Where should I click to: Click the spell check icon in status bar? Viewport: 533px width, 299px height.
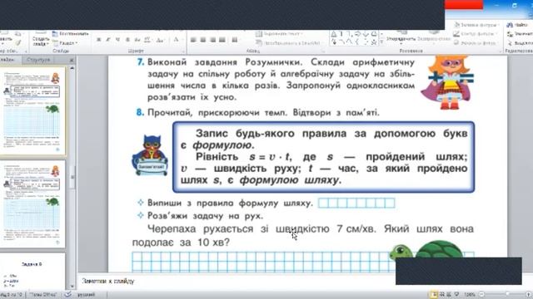pyautogui.click(x=68, y=294)
